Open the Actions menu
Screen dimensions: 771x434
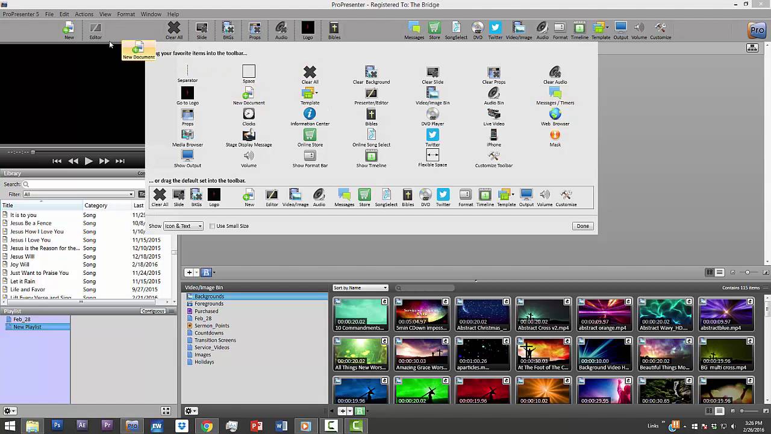(84, 14)
